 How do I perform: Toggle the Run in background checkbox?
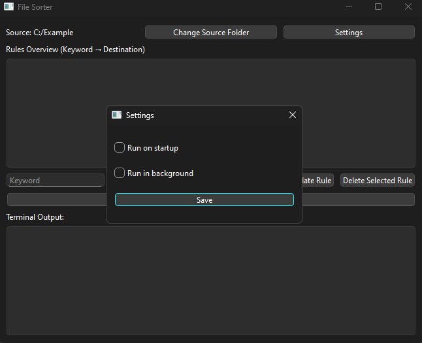coord(120,173)
